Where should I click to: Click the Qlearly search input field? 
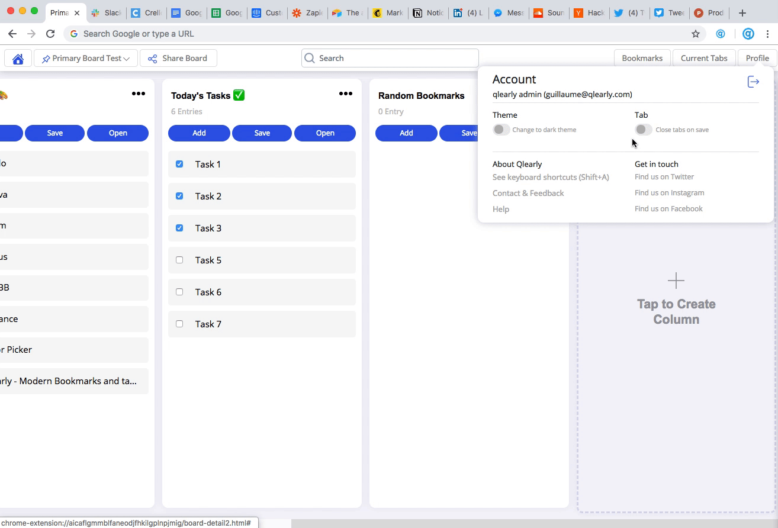(x=390, y=58)
